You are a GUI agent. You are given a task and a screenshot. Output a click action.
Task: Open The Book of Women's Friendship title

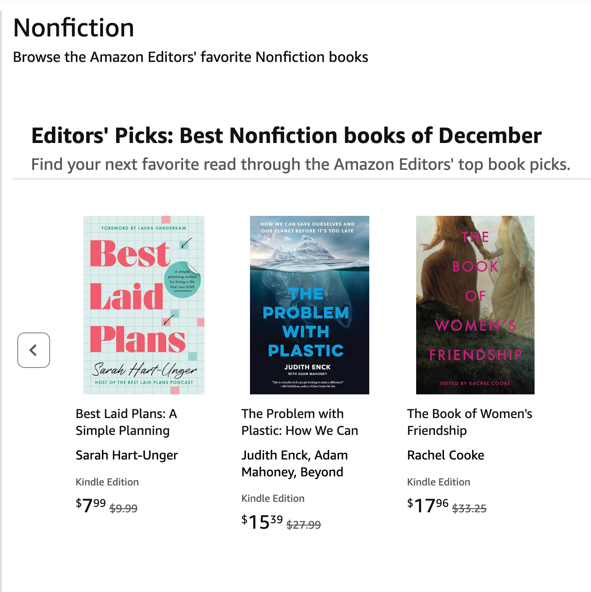click(x=469, y=422)
